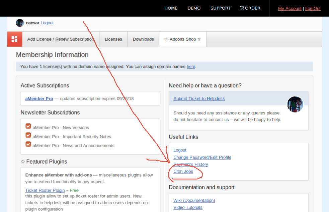Click the helpdesk support avatar image
The height and width of the screenshot is (212, 329).
(x=295, y=104)
